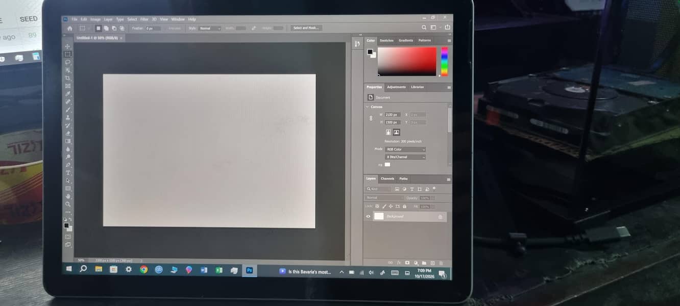
Task: Select the Object Selection tool
Action: coord(67,70)
